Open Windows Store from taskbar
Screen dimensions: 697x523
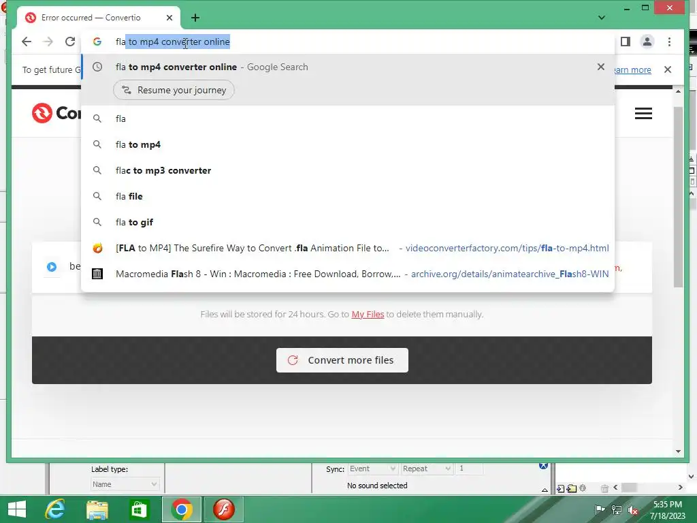(x=139, y=509)
